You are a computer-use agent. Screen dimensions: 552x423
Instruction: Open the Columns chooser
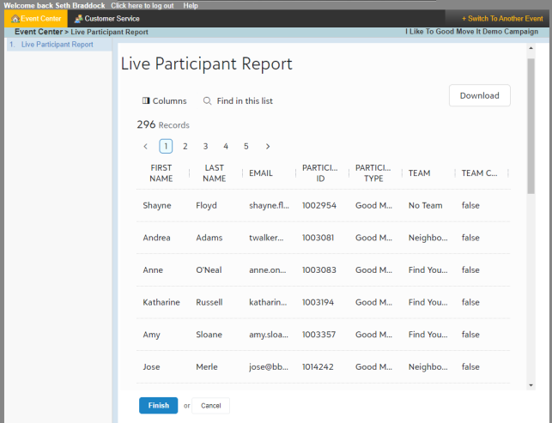165,101
